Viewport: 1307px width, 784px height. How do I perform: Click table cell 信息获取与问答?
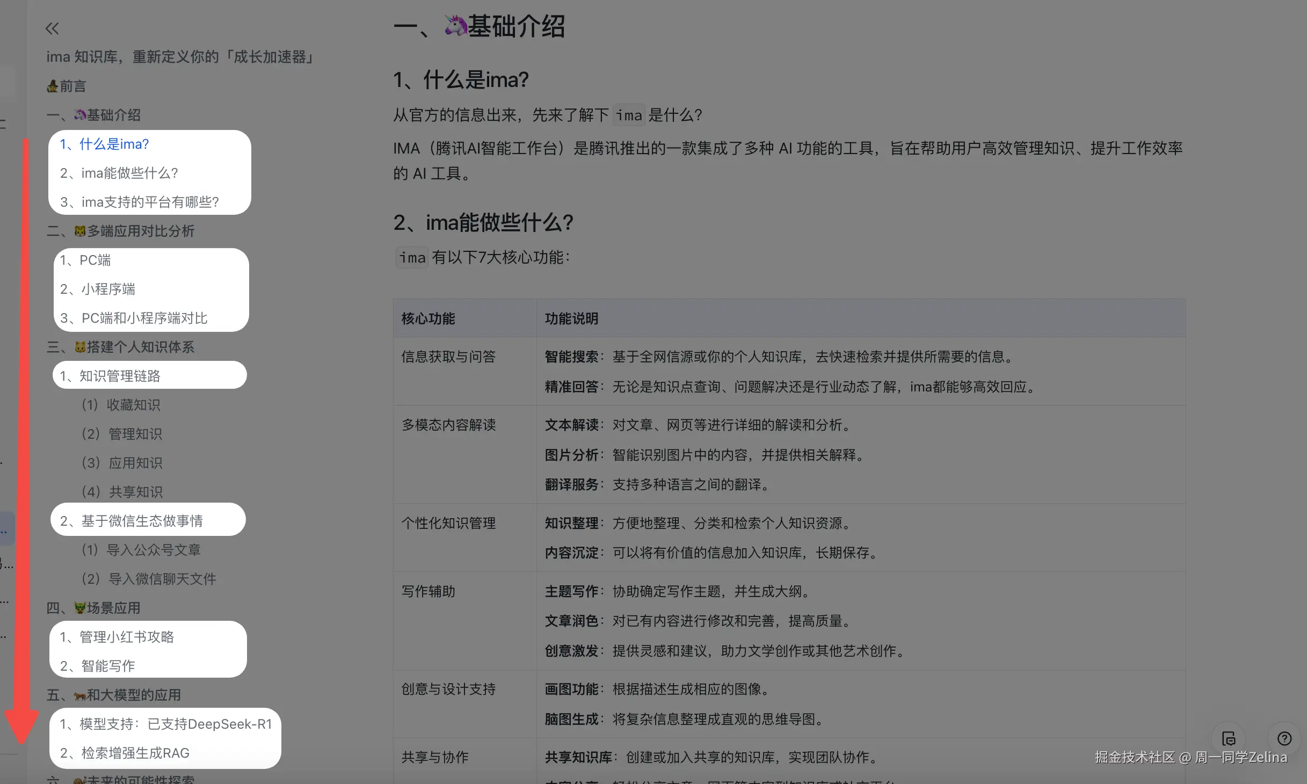click(x=448, y=357)
